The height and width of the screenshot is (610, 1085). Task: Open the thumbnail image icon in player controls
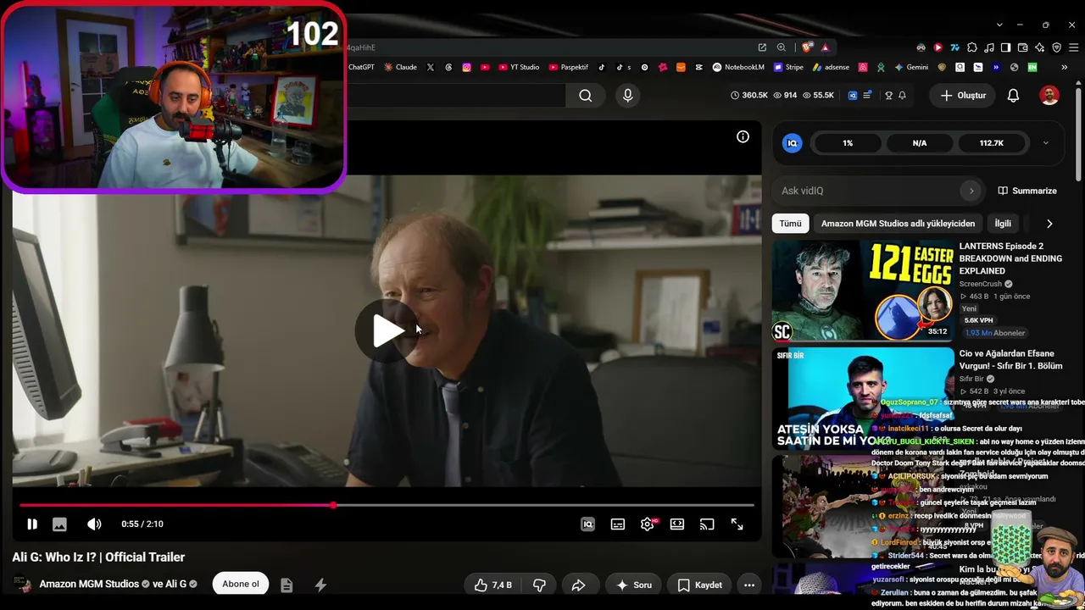[x=59, y=524]
